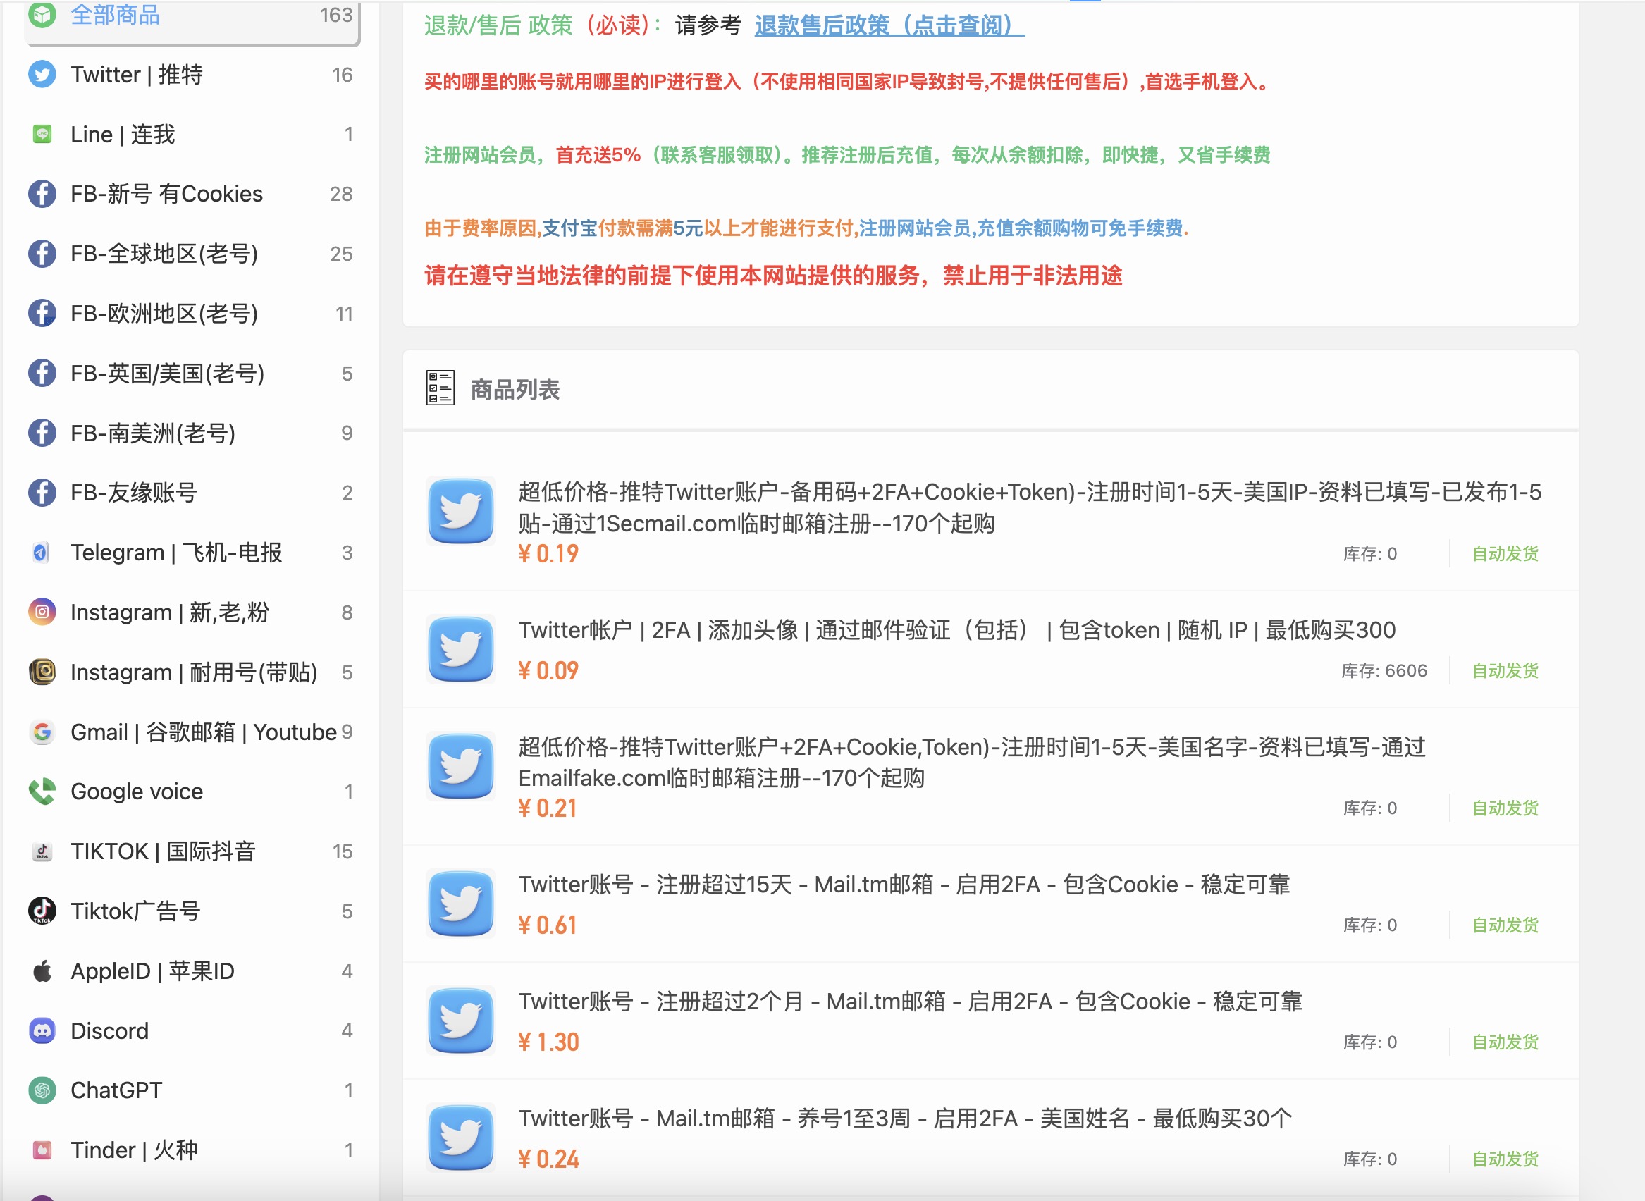Click the Twitter bird icon in the sidebar
The width and height of the screenshot is (1645, 1201).
[x=42, y=74]
